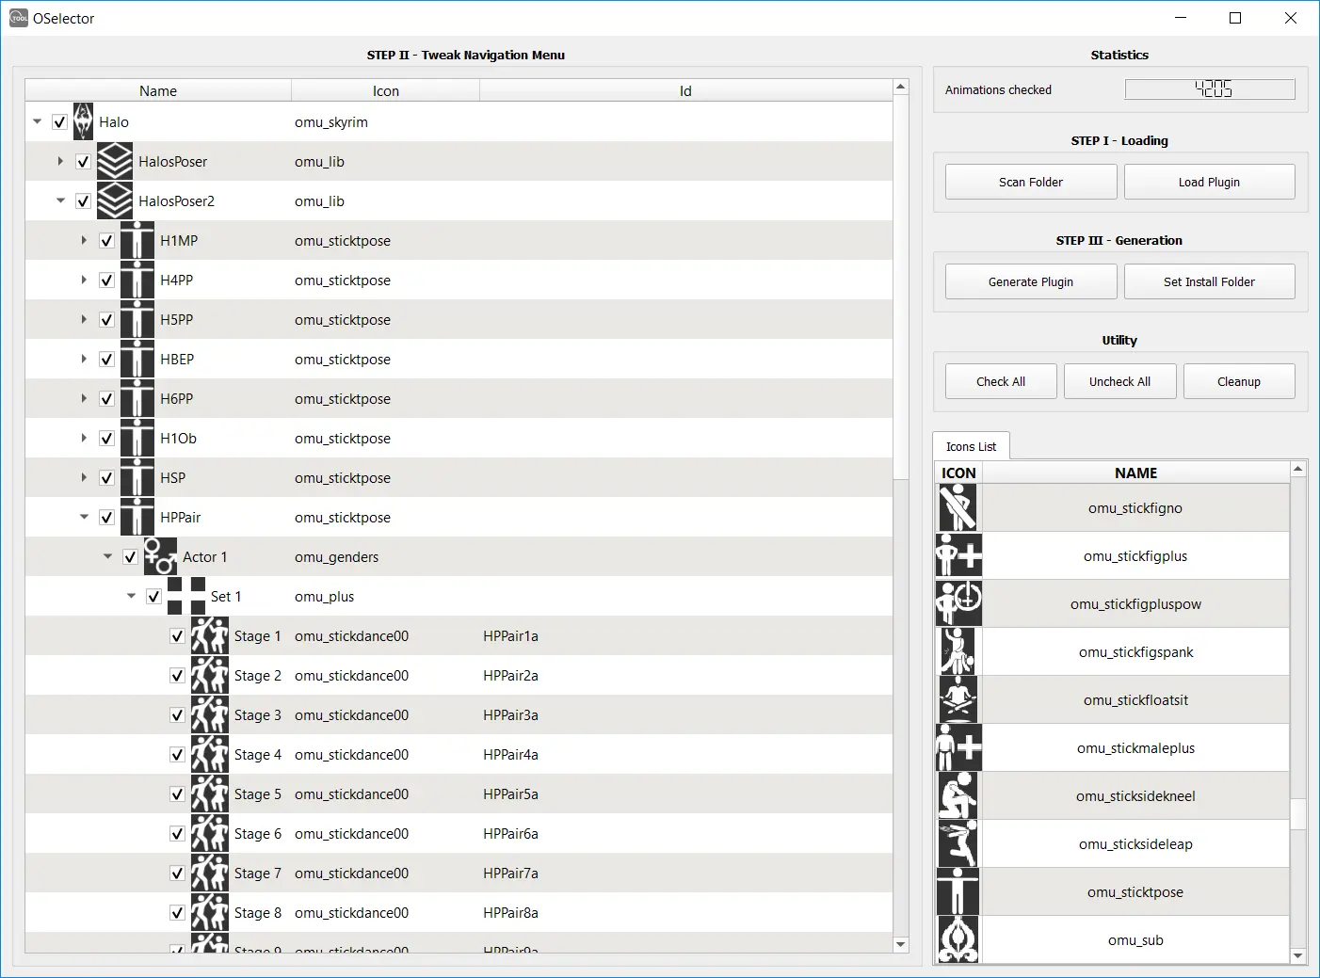Click the Icons List scroll down arrow
This screenshot has height=978, width=1320.
(1298, 956)
